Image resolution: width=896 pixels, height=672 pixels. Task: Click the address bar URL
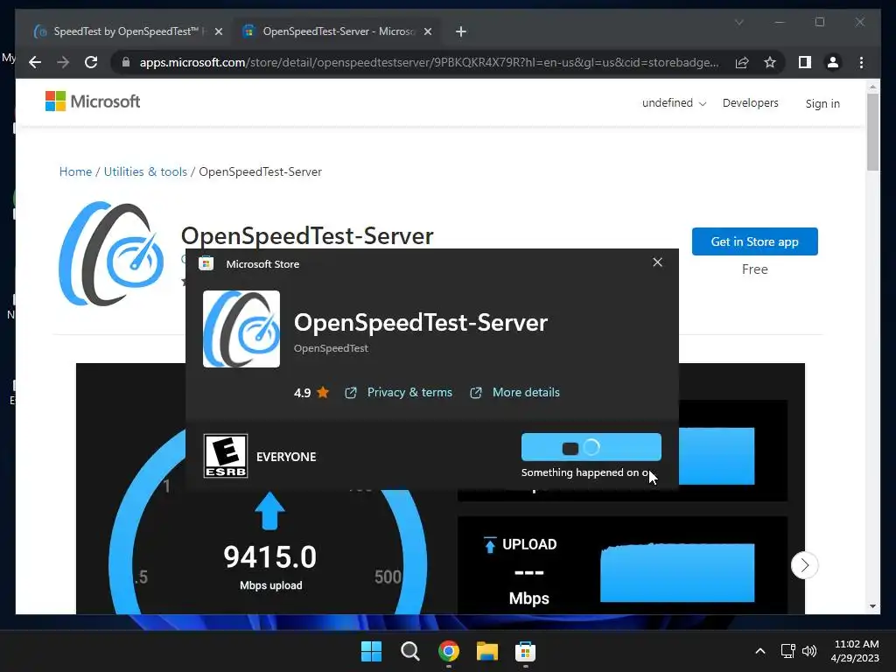pos(429,62)
